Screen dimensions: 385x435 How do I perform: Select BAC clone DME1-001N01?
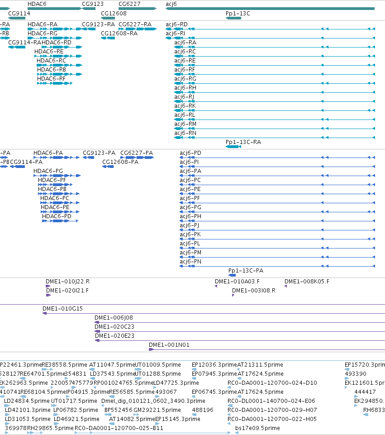169,344
